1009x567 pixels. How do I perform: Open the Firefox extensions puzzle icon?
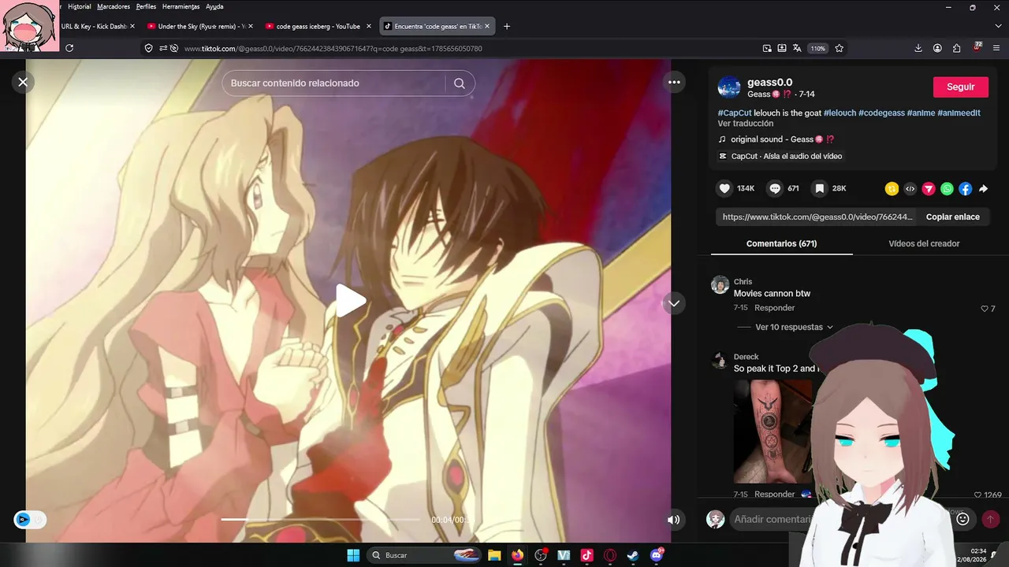(x=956, y=48)
